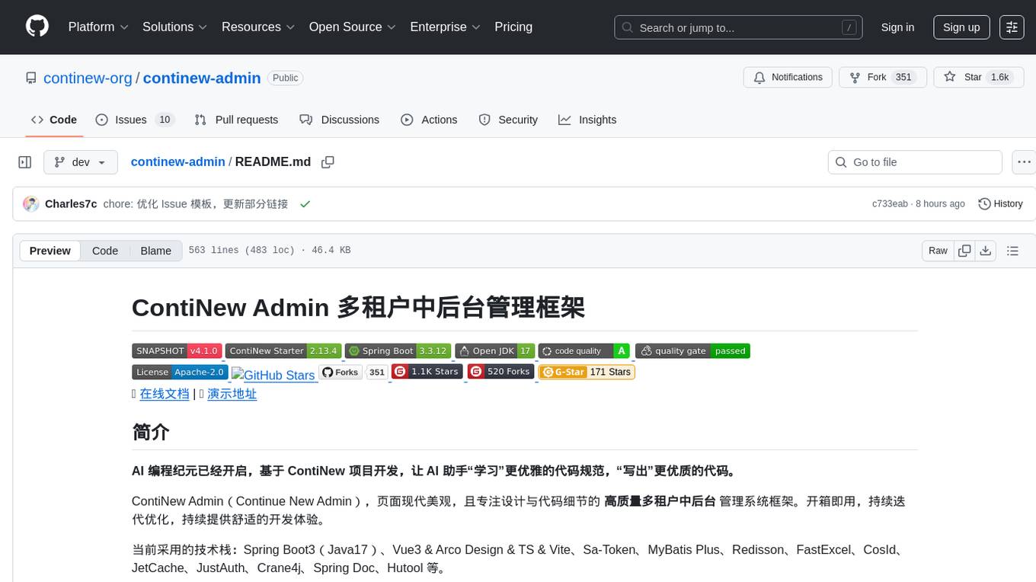Switch to the Security tab
Viewport: 1036px width, 582px height.
click(508, 120)
